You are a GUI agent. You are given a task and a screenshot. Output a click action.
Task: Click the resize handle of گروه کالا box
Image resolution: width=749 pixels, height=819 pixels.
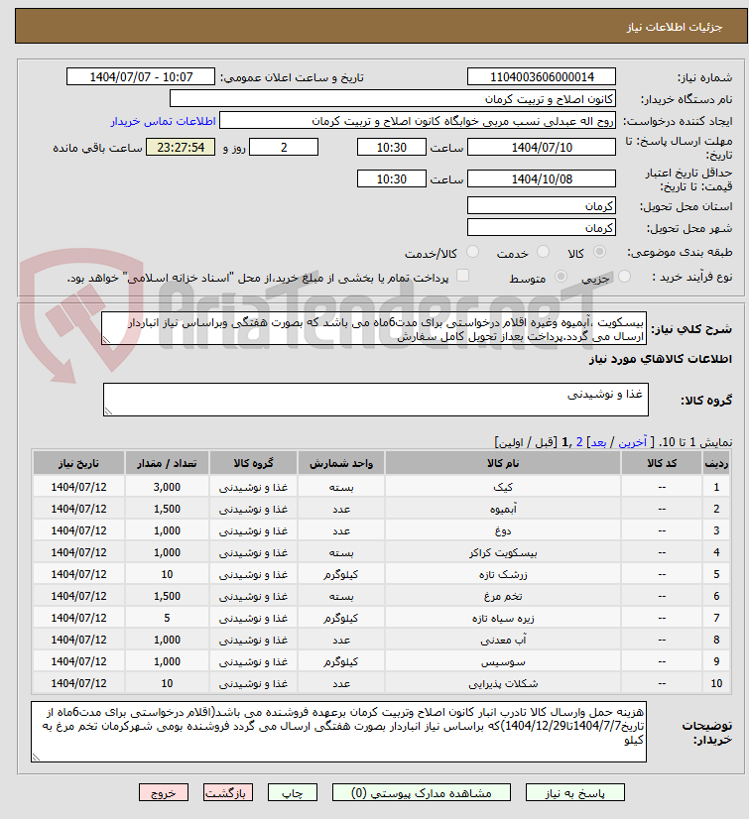point(108,411)
